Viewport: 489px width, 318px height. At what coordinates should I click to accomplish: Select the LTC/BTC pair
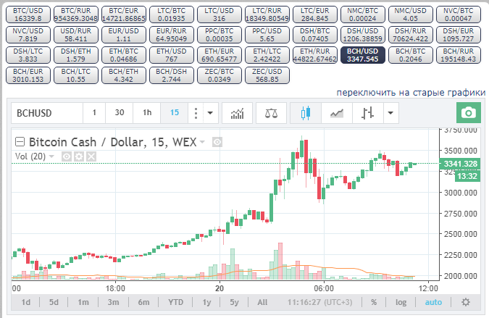(171, 14)
